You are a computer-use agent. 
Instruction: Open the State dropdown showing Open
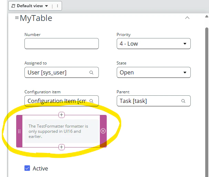click(154, 72)
